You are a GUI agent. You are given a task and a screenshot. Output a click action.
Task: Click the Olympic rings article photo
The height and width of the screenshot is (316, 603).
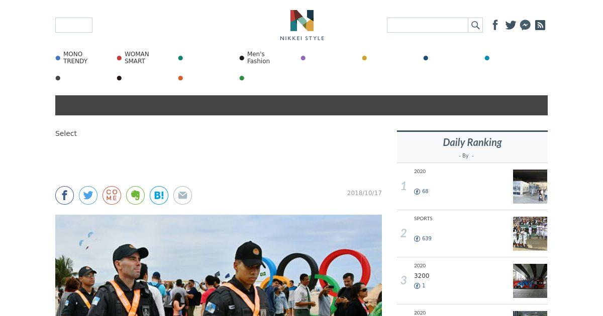219,265
